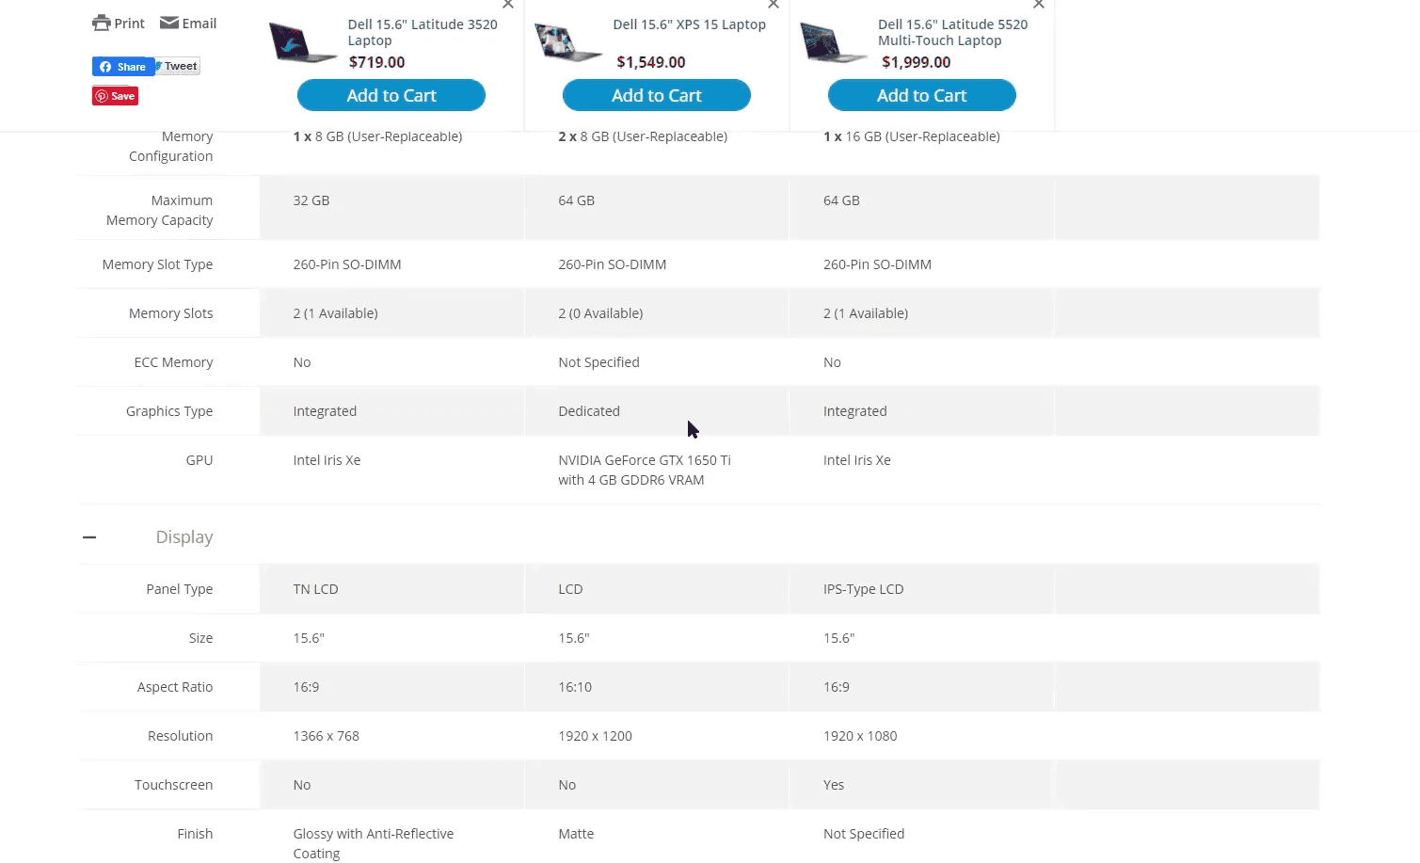Open Dell 15.6" Latitude 3520 Laptop link
1420x863 pixels.
pos(423,32)
